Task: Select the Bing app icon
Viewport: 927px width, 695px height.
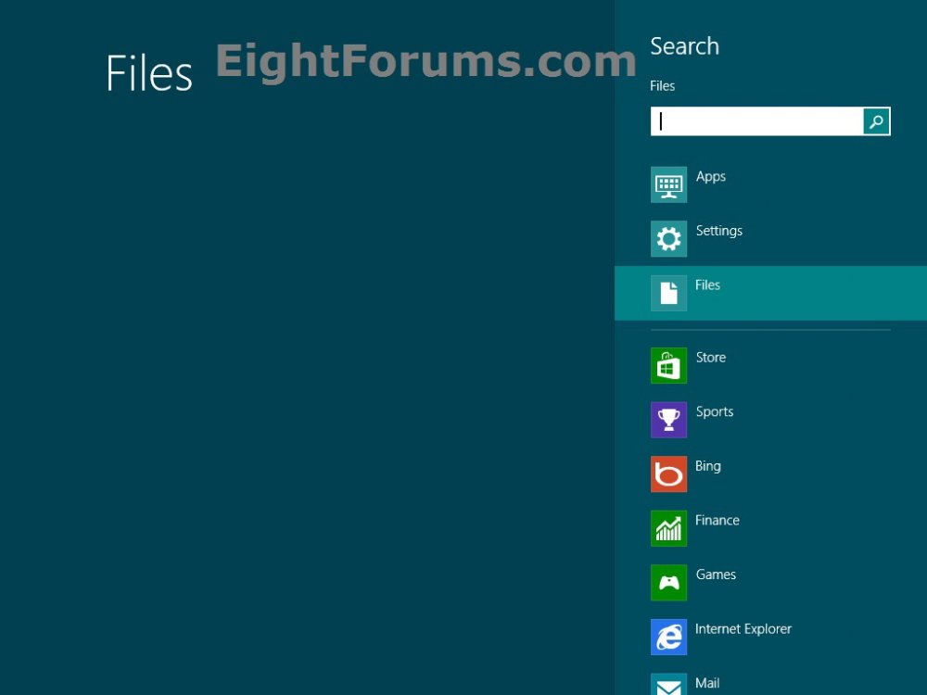Action: [x=668, y=474]
